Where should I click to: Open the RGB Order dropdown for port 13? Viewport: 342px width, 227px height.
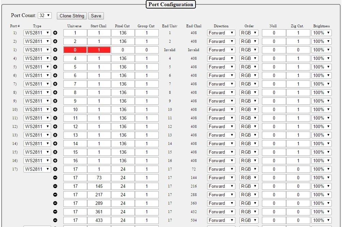[x=249, y=135]
